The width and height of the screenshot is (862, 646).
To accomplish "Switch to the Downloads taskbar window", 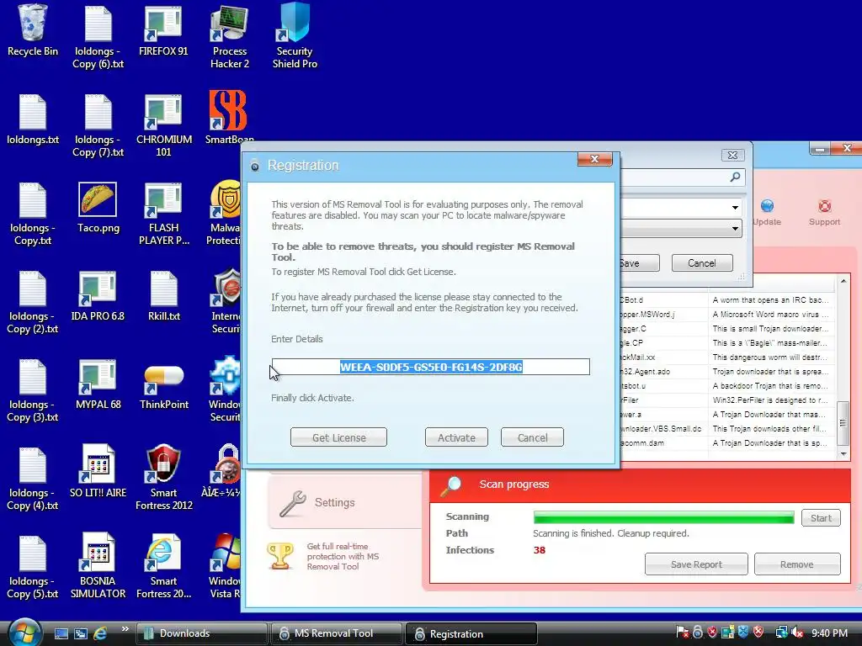I will (201, 633).
